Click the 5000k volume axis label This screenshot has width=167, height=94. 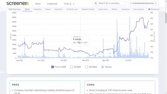pyautogui.click(x=14, y=13)
